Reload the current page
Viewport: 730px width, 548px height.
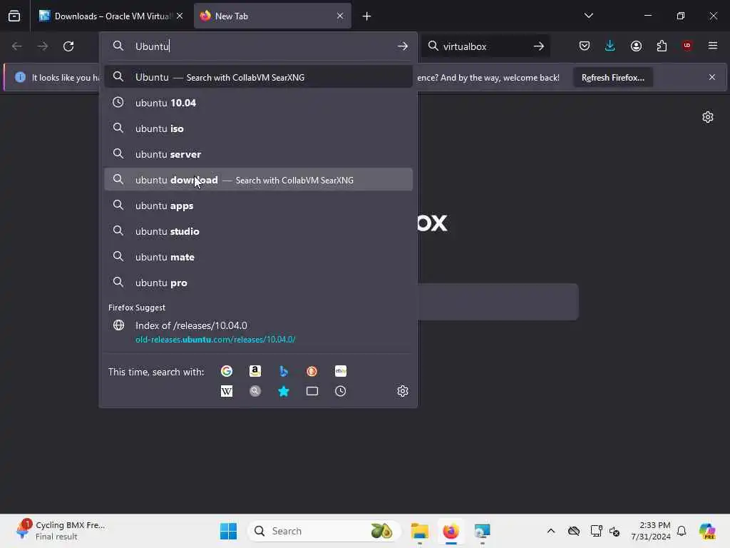(68, 46)
